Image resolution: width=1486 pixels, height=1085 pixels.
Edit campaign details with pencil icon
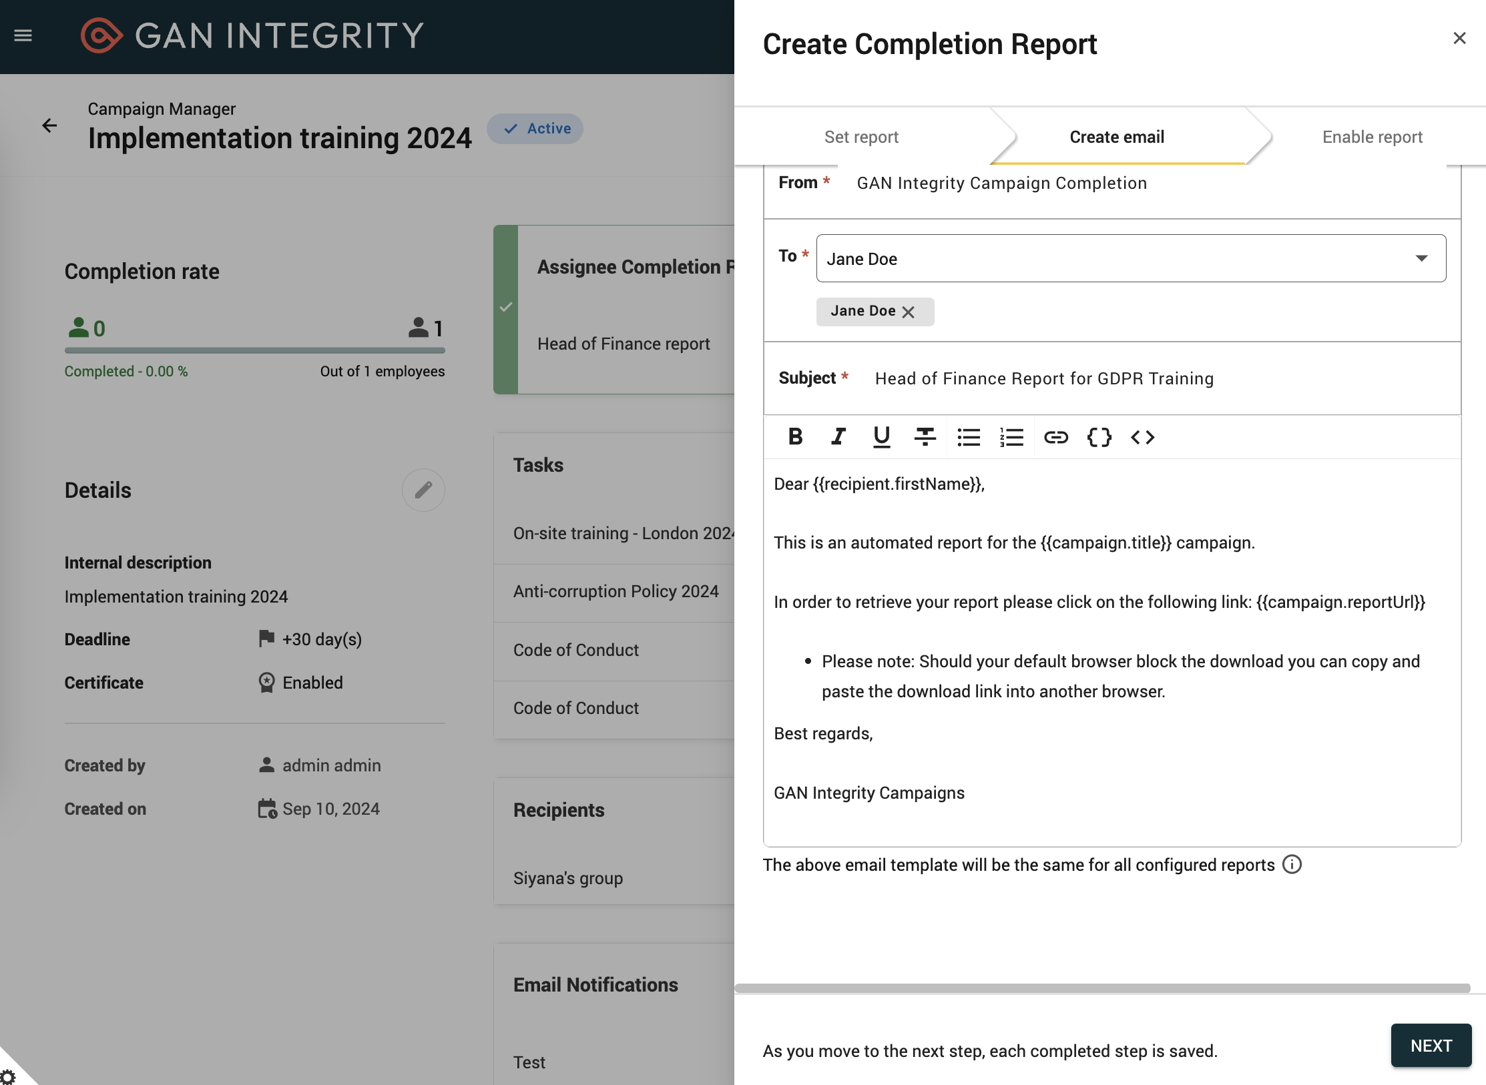[423, 490]
